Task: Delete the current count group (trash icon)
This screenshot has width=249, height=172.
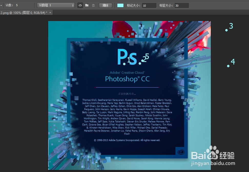Action: click(94, 5)
